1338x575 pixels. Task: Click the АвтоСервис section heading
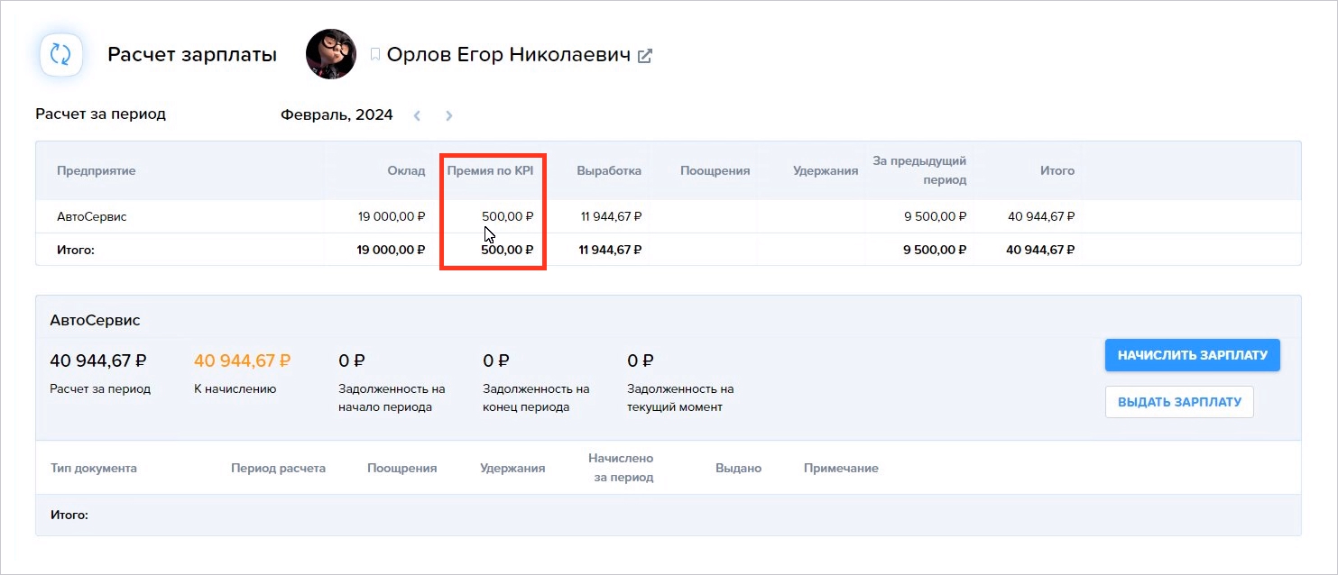point(95,320)
